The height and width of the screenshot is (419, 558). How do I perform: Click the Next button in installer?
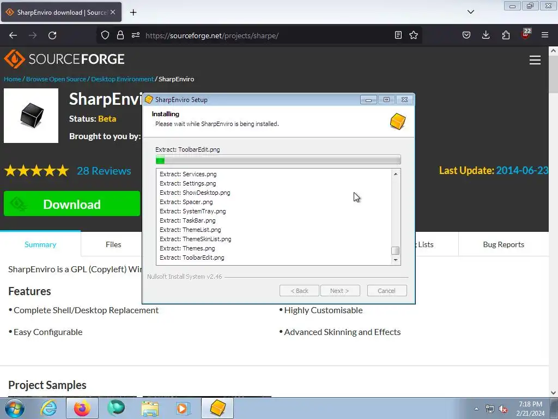coord(340,291)
